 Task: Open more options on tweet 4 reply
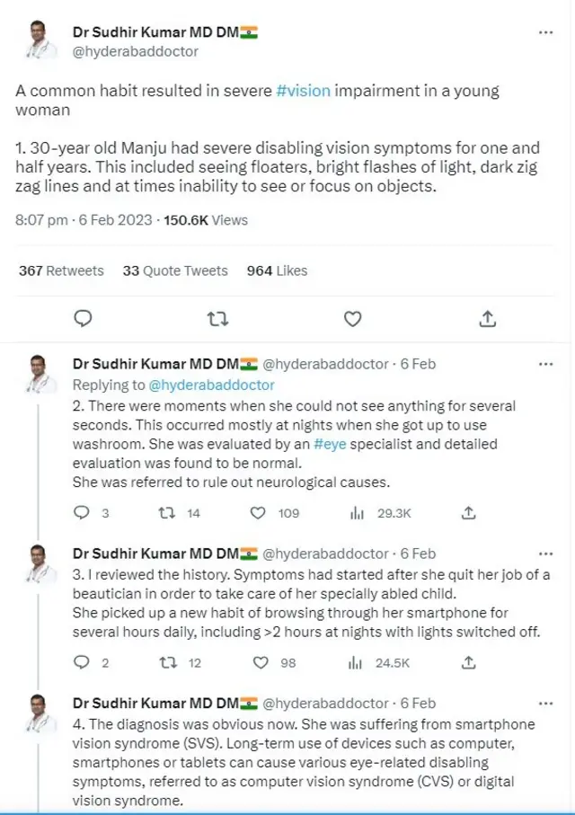(x=545, y=703)
